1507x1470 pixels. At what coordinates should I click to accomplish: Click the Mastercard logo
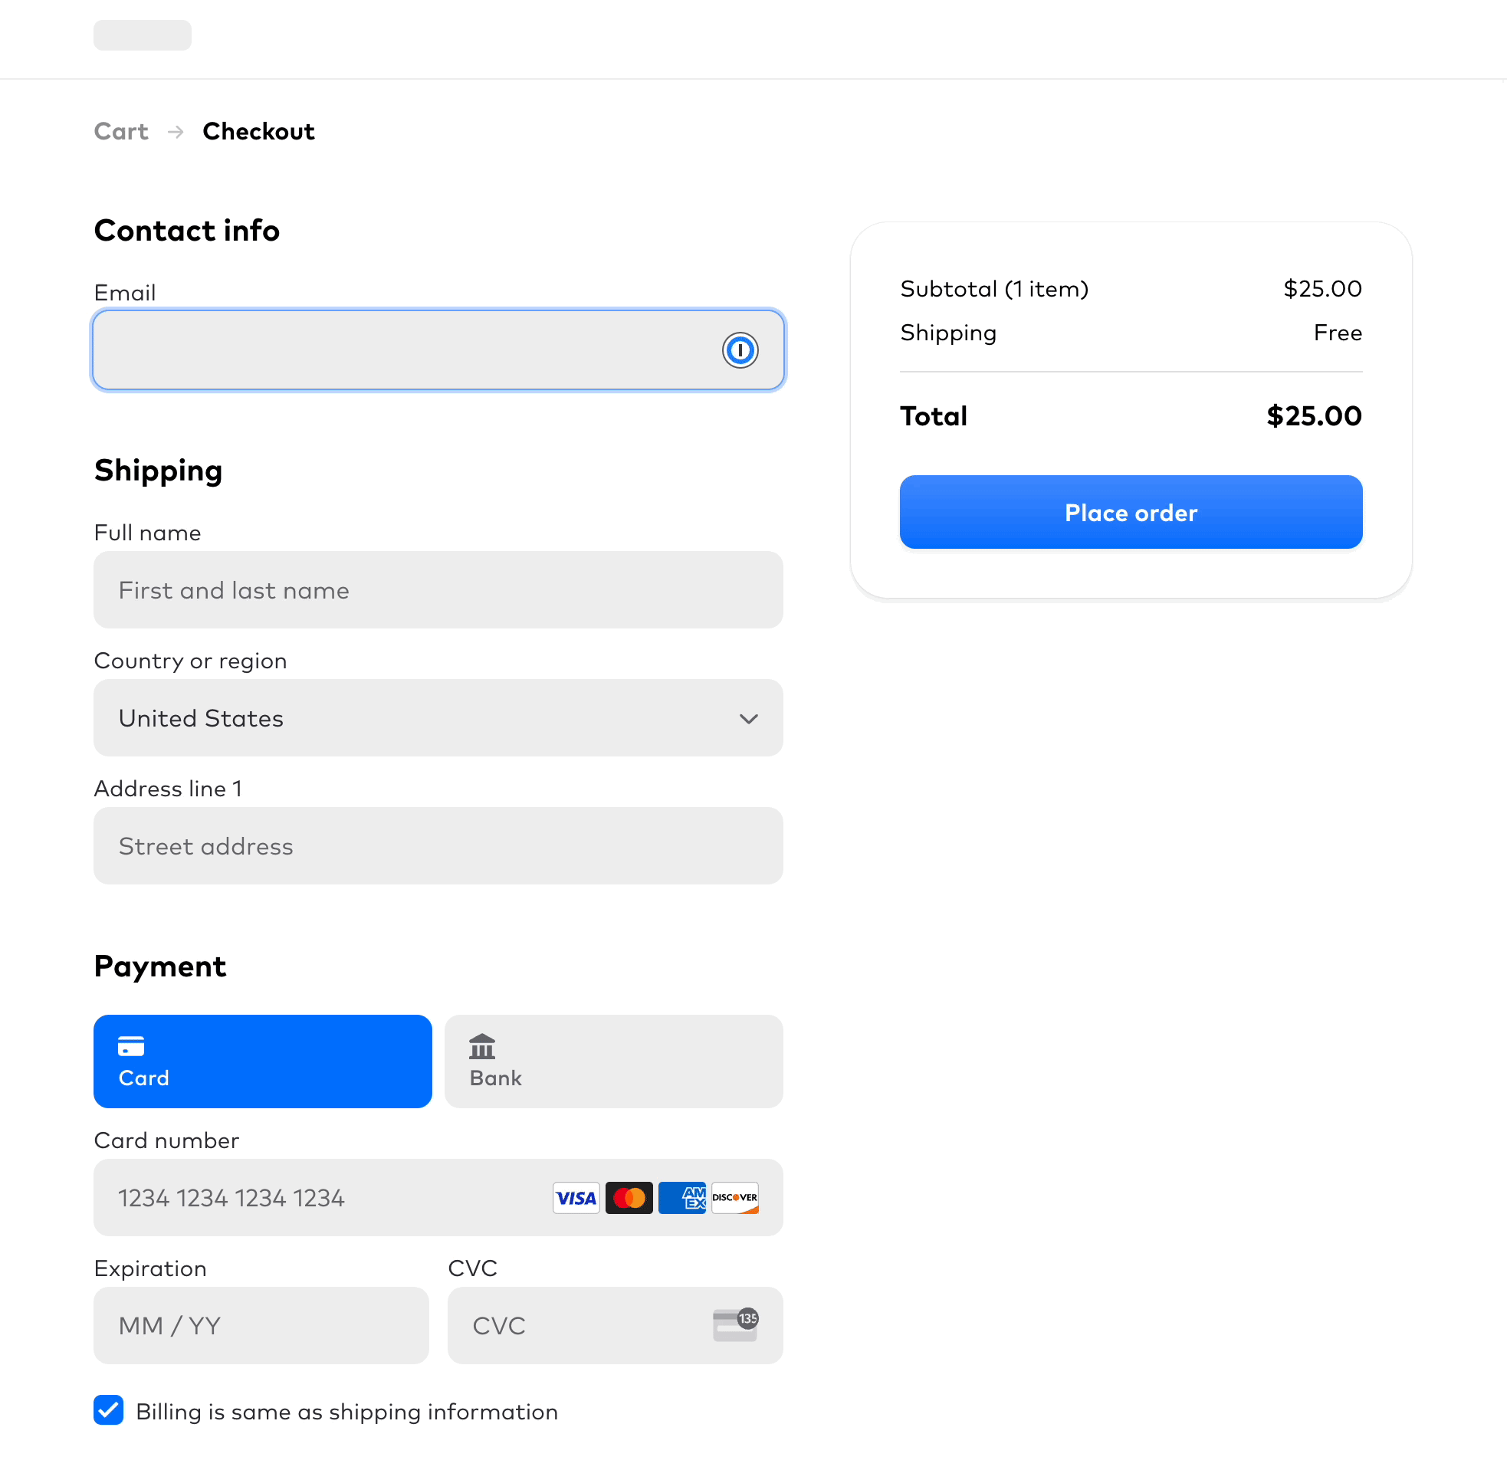pyautogui.click(x=629, y=1197)
